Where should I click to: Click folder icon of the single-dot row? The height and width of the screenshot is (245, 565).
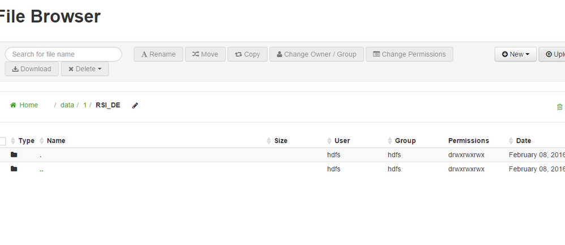[14, 154]
